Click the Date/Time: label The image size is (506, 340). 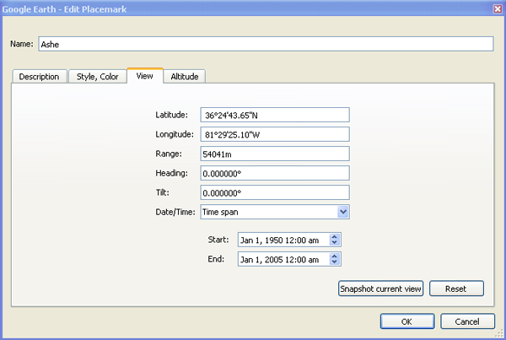click(175, 212)
